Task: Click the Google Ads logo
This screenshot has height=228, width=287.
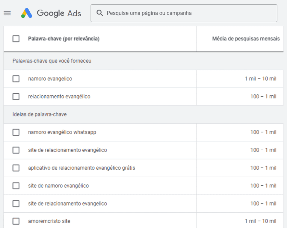Action: 51,13
